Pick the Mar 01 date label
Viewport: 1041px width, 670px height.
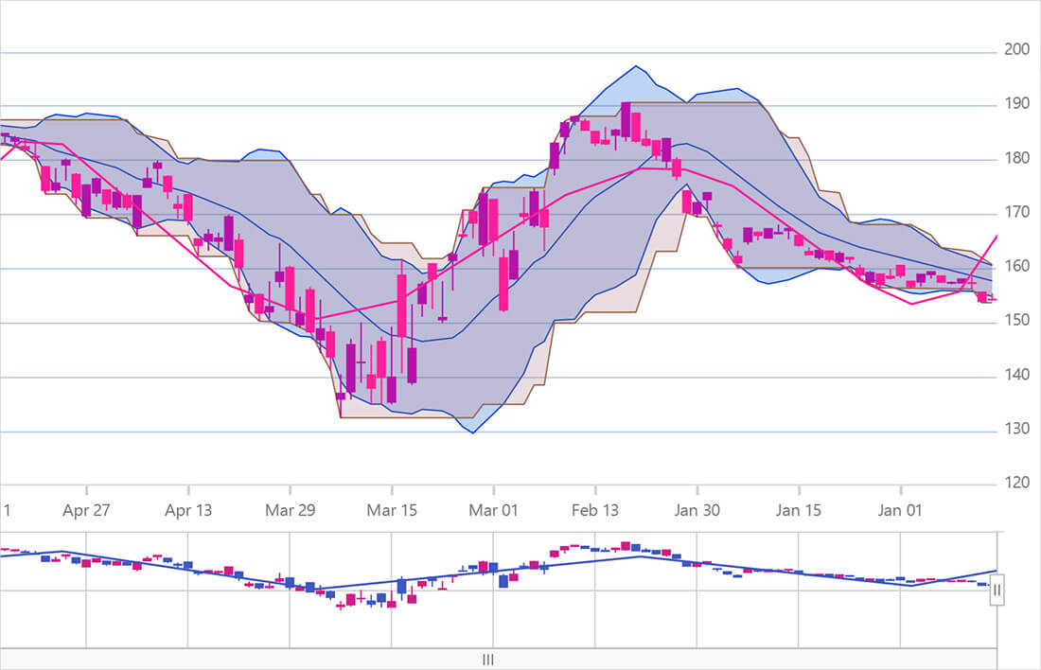495,511
